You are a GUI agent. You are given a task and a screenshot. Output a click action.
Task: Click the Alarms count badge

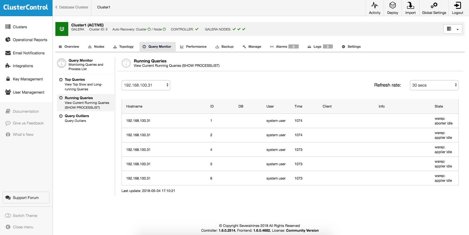(293, 46)
